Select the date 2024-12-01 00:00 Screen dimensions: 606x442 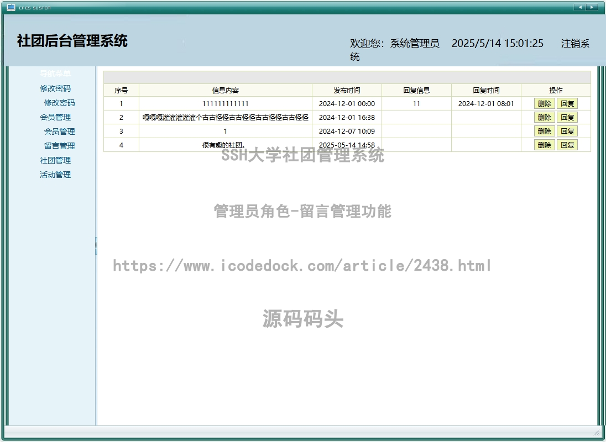pyautogui.click(x=347, y=103)
